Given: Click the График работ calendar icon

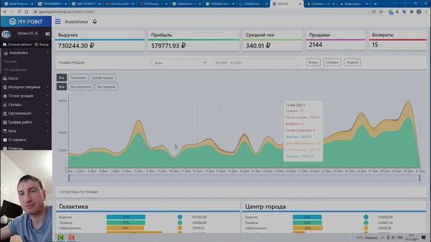Looking at the screenshot, I should coord(5,122).
